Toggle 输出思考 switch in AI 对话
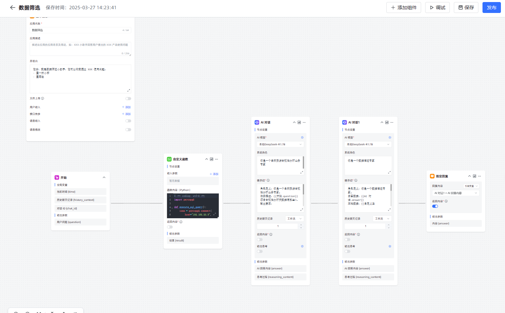505x313 pixels. (260, 252)
